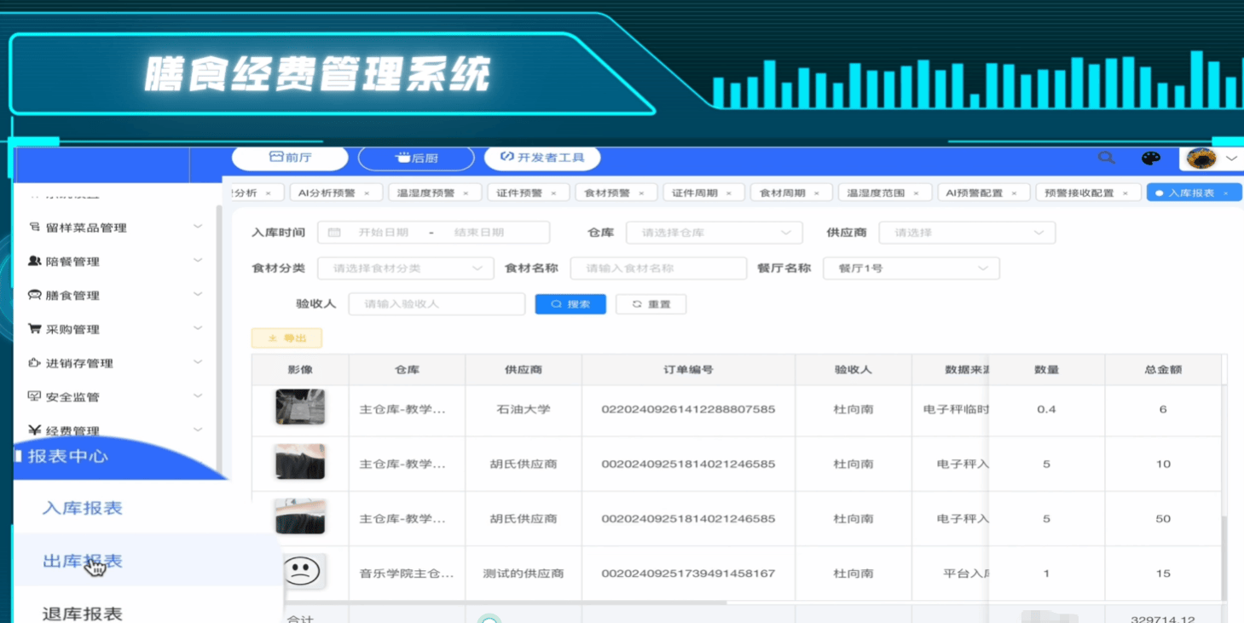Screen dimensions: 1244x623
Task: Switch to the 温湿度预警 tab
Action: click(426, 193)
